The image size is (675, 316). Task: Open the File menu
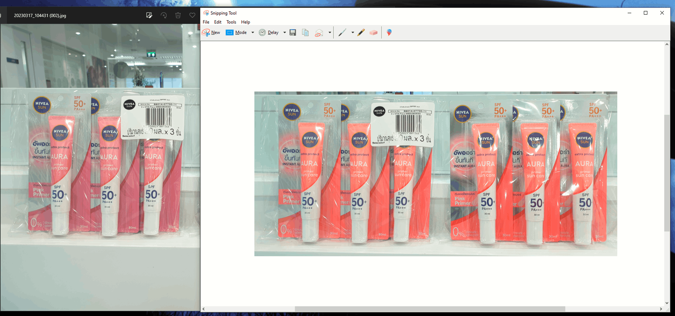click(206, 22)
